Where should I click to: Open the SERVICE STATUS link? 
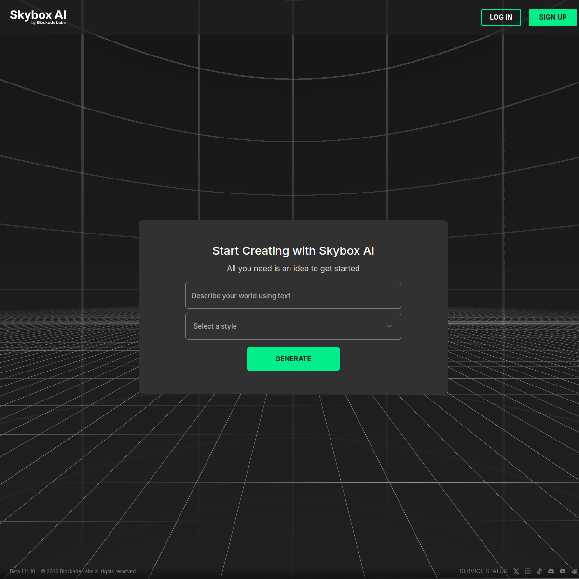(x=483, y=571)
